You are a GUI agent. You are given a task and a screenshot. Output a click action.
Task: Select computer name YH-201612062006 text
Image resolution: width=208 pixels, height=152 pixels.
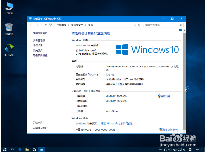pos(116,96)
